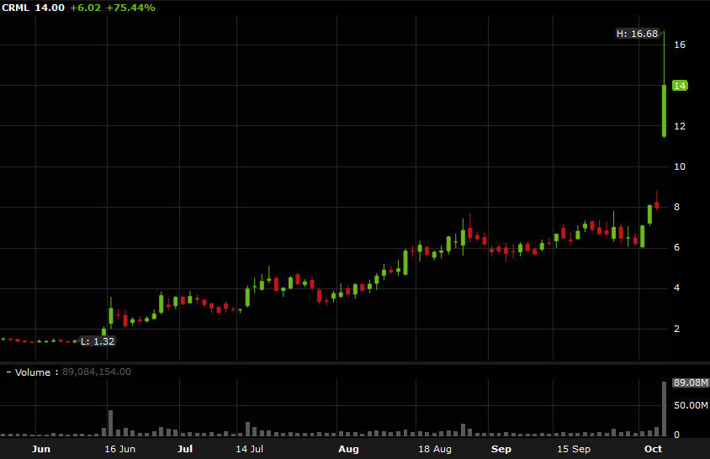710x459 pixels.
Task: Click the 50.00M label on volume axis
Action: pyautogui.click(x=686, y=406)
